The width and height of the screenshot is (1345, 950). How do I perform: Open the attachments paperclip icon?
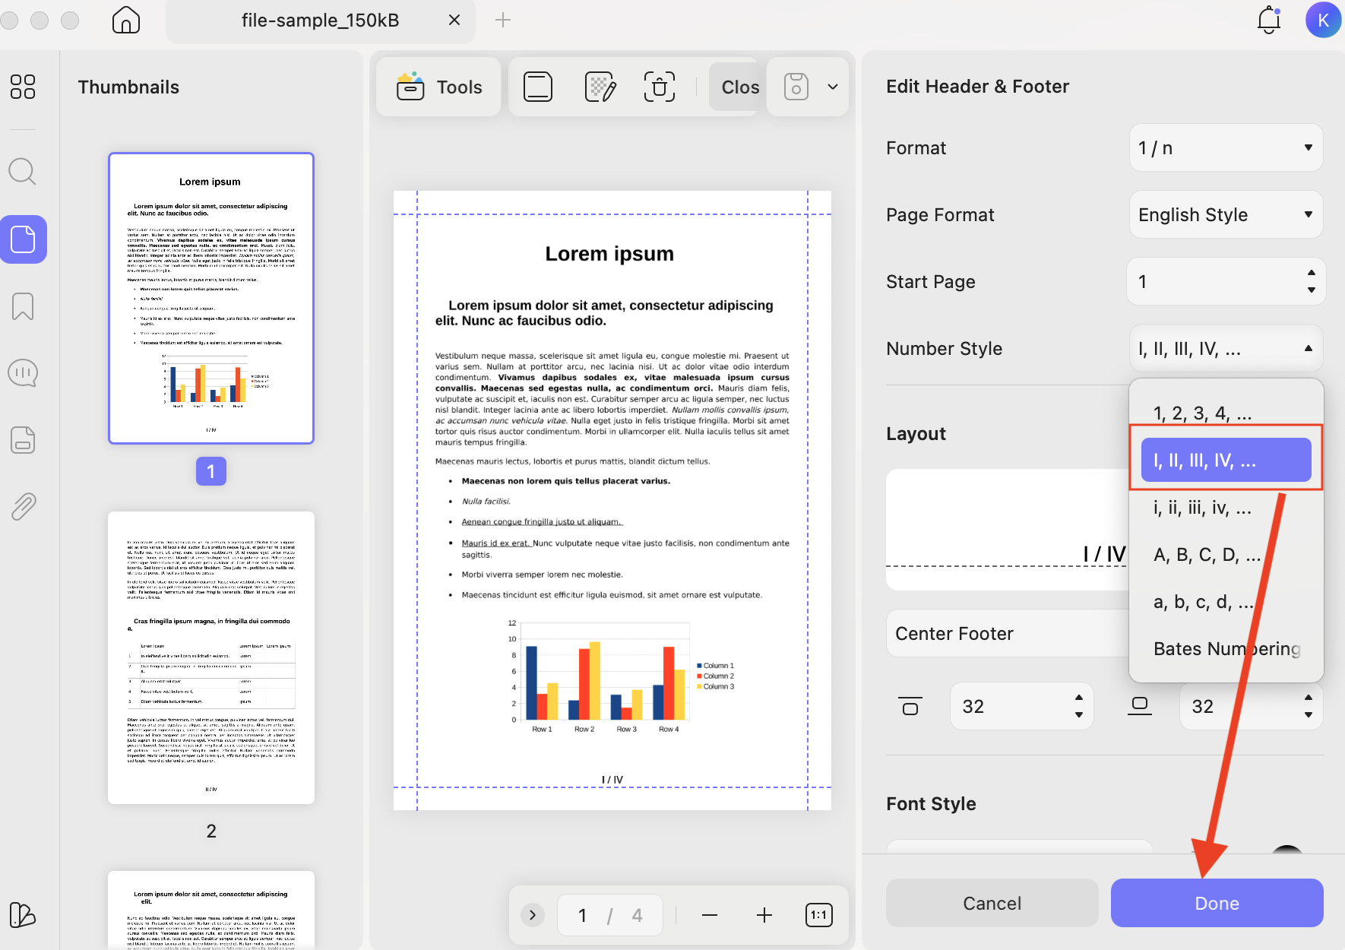[x=23, y=506]
